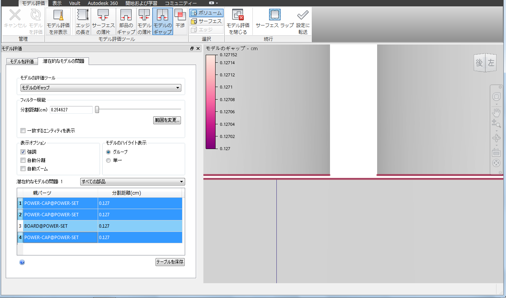The width and height of the screenshot is (506, 298).
Task: Click the gap color legend gradient bar
Action: pyautogui.click(x=211, y=102)
